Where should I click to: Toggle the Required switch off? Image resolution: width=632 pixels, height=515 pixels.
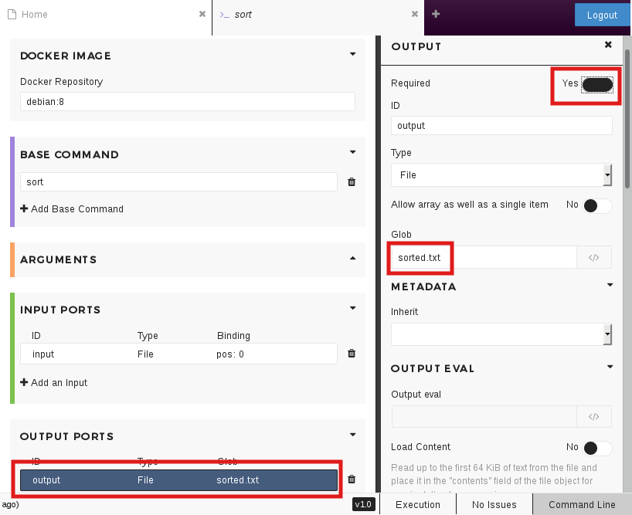(x=597, y=84)
